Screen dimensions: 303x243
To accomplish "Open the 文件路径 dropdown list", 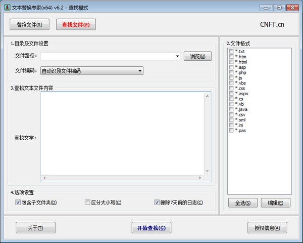I will (x=178, y=56).
